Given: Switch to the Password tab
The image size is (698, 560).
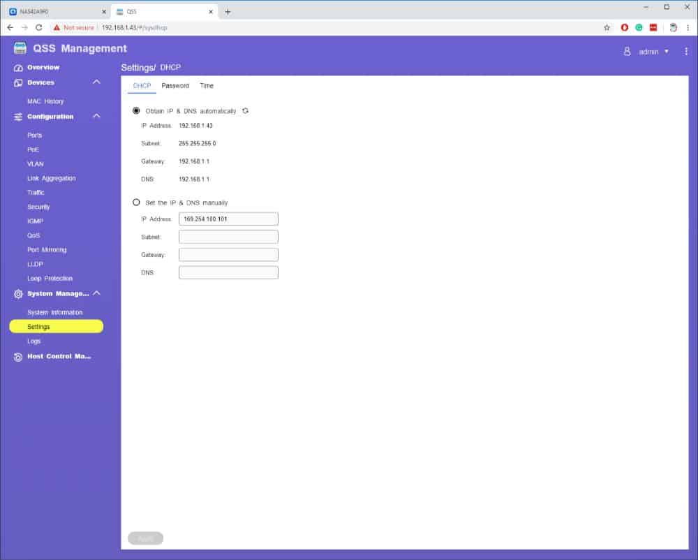Looking at the screenshot, I should [x=175, y=86].
